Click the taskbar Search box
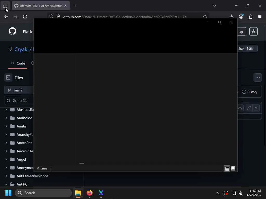 pyautogui.click(x=43, y=193)
